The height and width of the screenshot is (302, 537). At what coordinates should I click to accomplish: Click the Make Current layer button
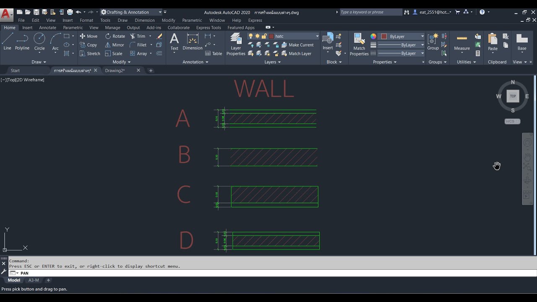pos(297,45)
